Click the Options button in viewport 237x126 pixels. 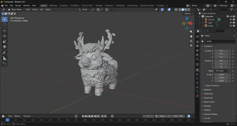pyautogui.click(x=188, y=14)
